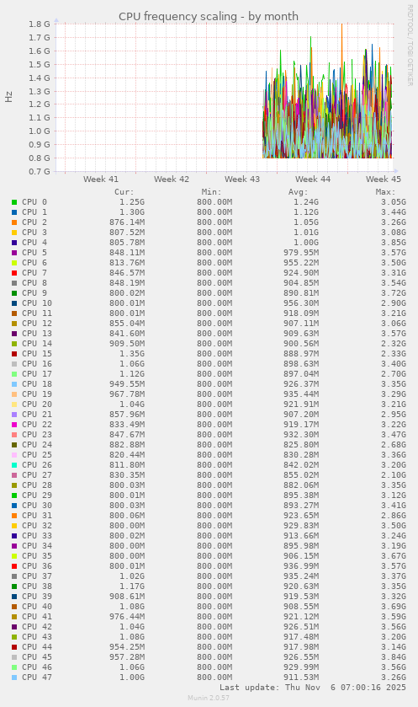This screenshot has width=418, height=707.
Task: Click the 'Max:' column header
Action: (x=385, y=192)
